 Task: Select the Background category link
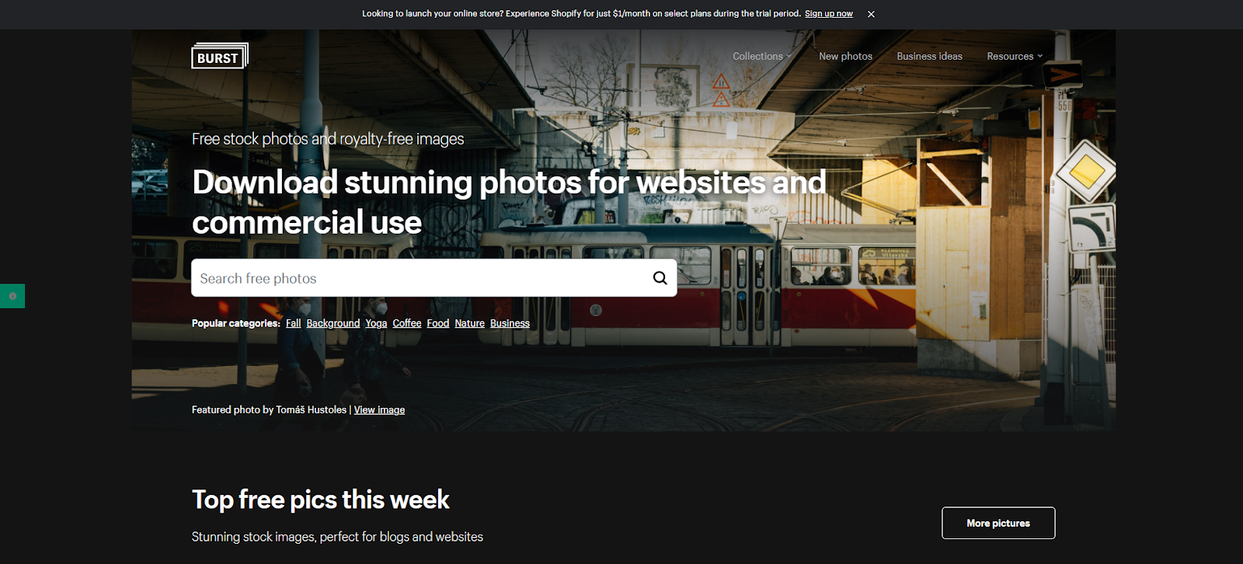tap(333, 323)
